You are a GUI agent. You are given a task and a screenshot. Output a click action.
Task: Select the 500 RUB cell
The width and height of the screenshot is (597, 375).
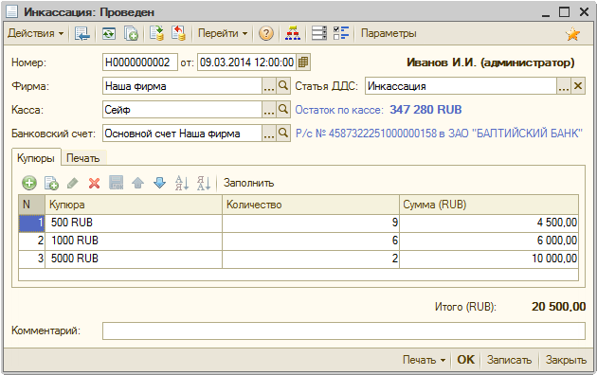(134, 223)
